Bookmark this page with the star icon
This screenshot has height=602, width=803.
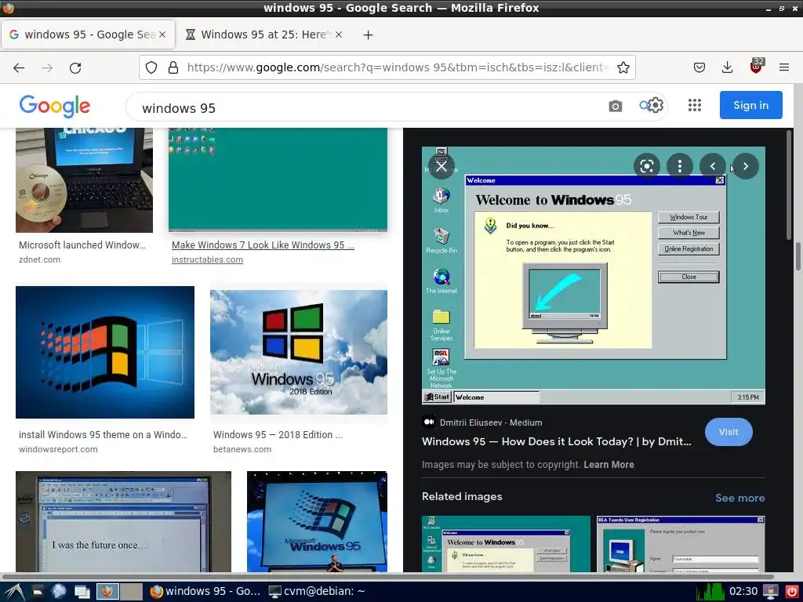(623, 67)
